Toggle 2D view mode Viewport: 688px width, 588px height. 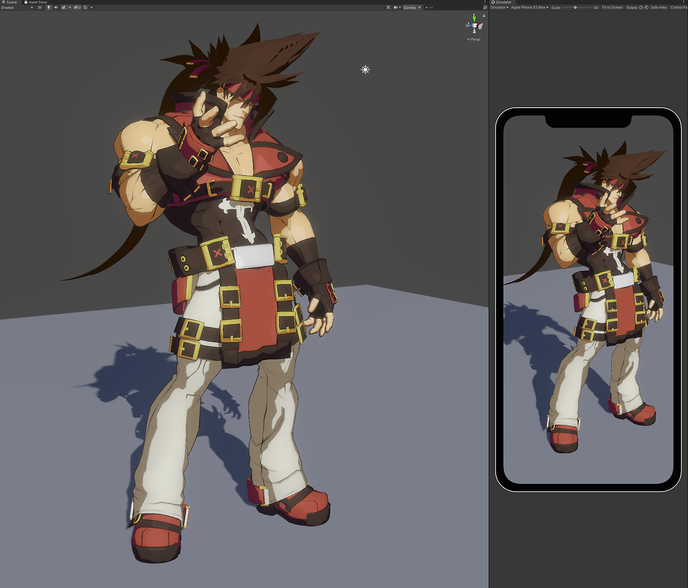39,8
